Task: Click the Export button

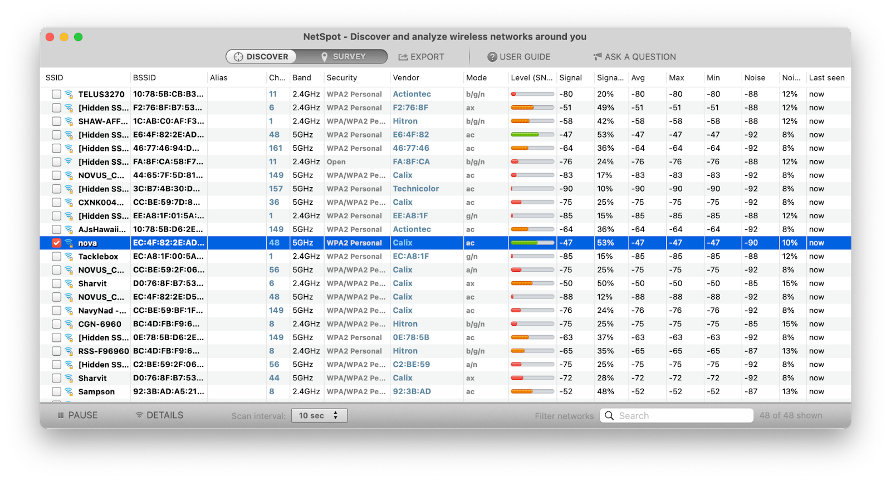Action: pos(421,57)
